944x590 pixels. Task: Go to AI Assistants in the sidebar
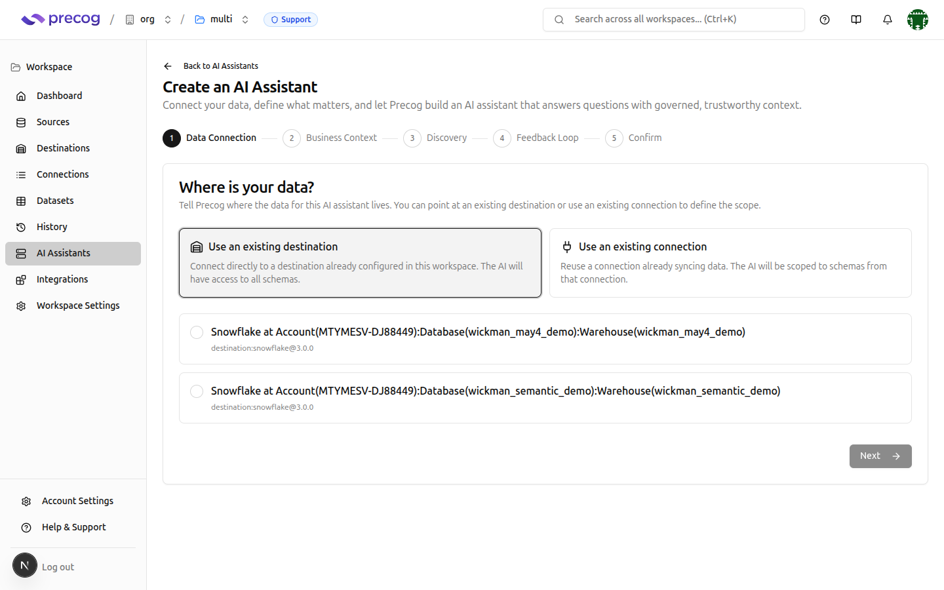coord(73,254)
